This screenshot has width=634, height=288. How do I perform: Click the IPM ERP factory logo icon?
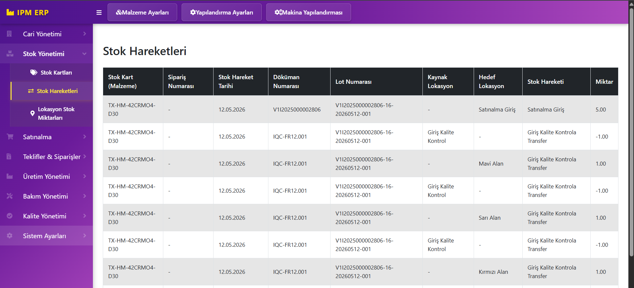[x=10, y=13]
